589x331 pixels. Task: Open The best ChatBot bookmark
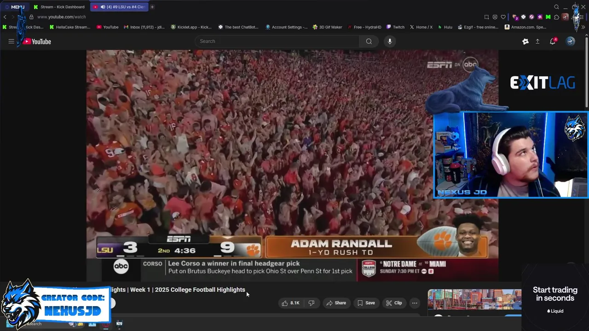click(238, 27)
